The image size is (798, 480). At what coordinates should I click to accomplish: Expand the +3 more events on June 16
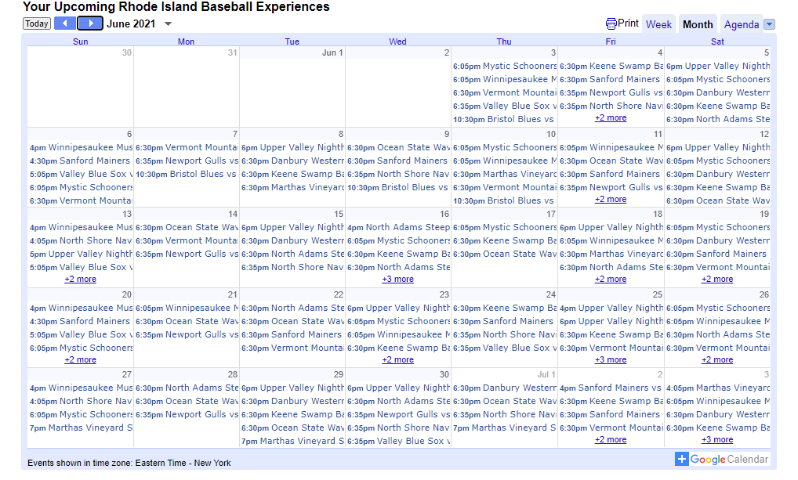coord(397,280)
